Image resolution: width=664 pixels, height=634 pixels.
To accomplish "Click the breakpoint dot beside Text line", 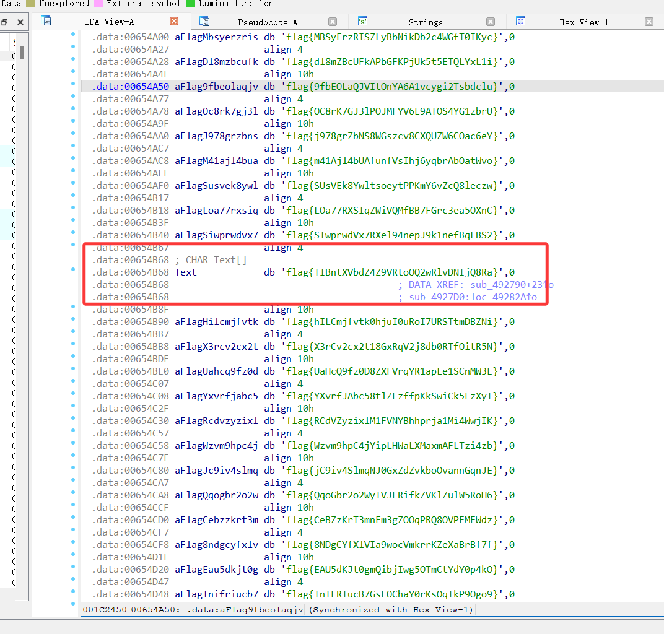I will [73, 269].
